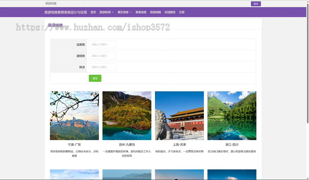This screenshot has height=180, width=309.
Task: Click the 宁波-广东 route title
Action: (x=74, y=145)
